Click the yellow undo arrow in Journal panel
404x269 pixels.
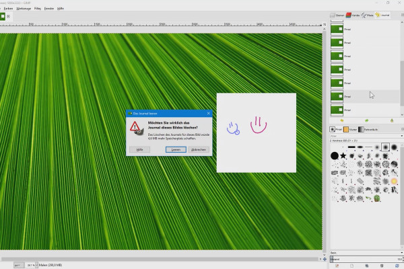(342, 120)
